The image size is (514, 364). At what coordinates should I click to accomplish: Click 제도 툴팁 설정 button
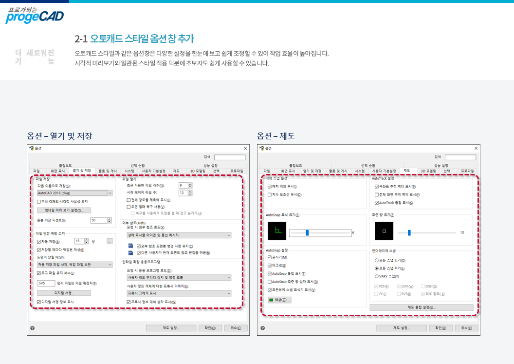[422, 307]
